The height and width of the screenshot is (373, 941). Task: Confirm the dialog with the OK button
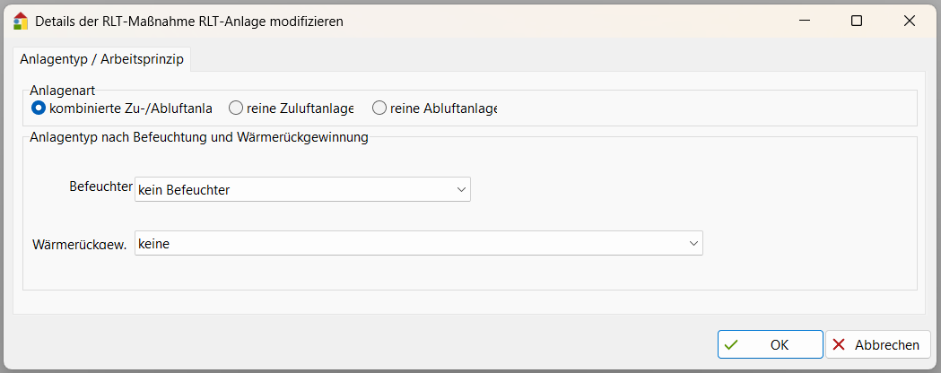pos(770,344)
